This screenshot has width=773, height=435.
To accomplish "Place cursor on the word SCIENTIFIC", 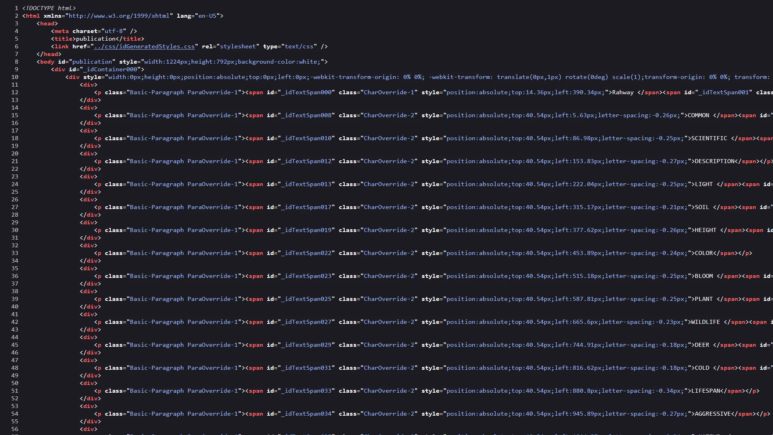I will tap(709, 138).
